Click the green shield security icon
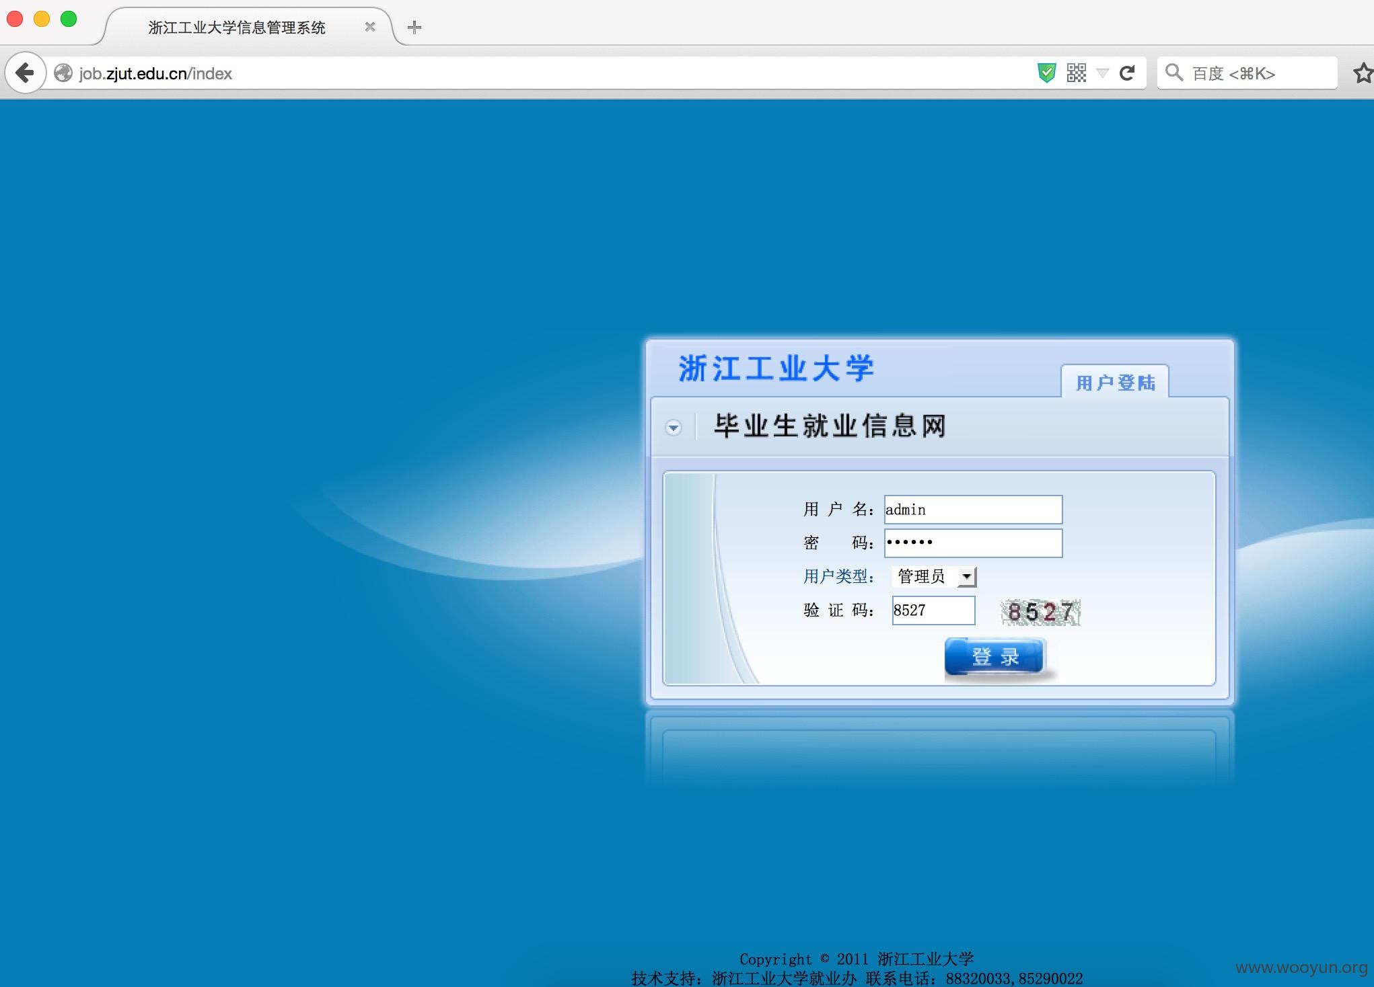The height and width of the screenshot is (987, 1374). tap(1046, 73)
